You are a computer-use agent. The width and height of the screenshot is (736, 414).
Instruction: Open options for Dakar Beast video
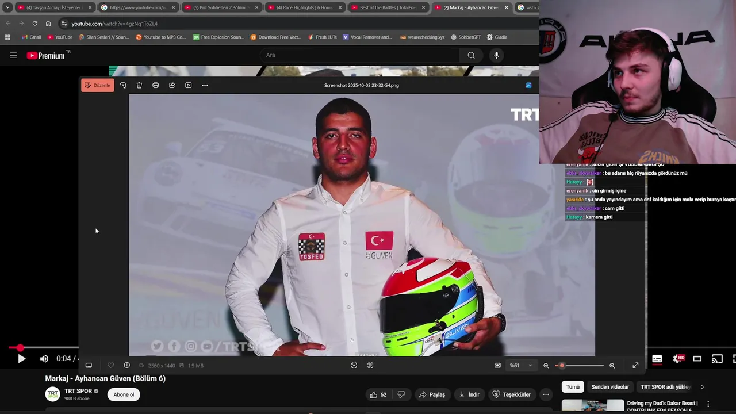(x=708, y=404)
